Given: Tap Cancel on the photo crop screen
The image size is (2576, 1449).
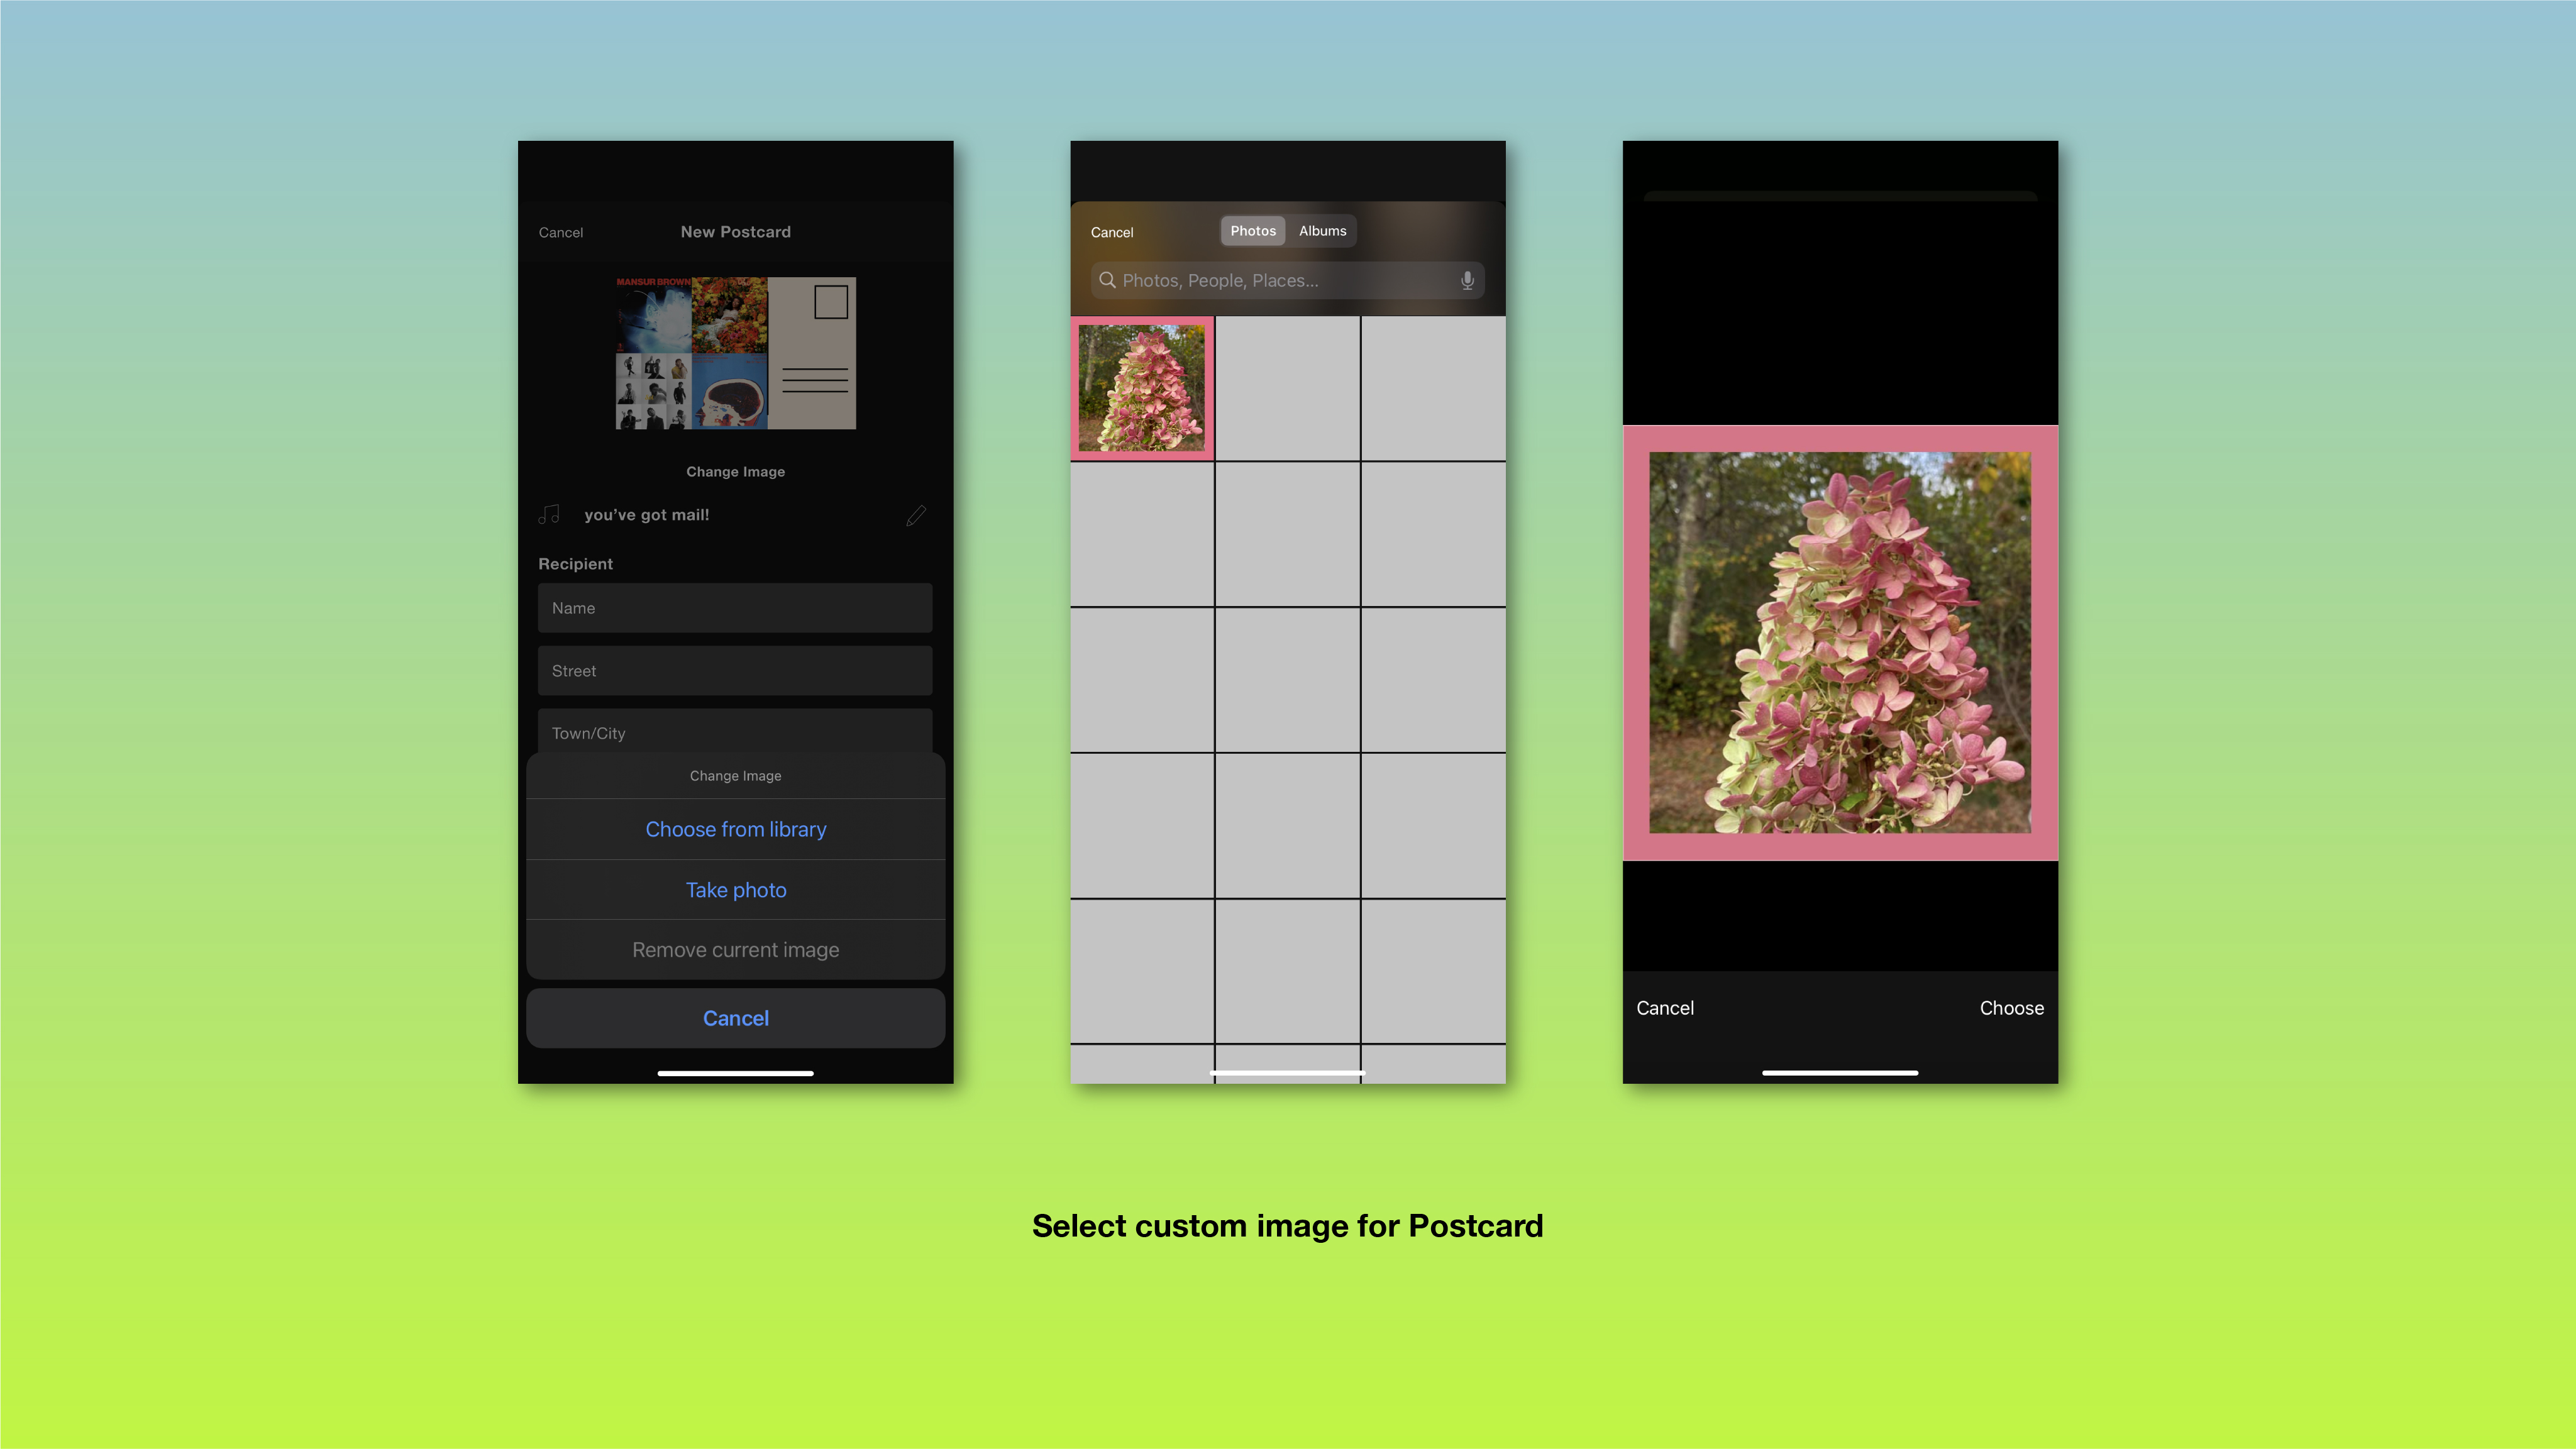Looking at the screenshot, I should coord(1665,1008).
